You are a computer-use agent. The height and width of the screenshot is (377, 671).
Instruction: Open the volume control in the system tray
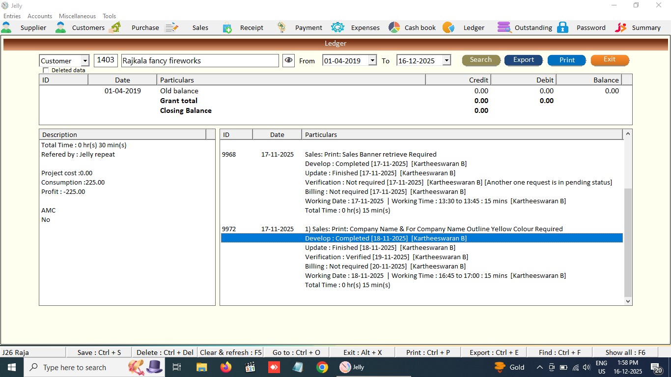click(587, 367)
